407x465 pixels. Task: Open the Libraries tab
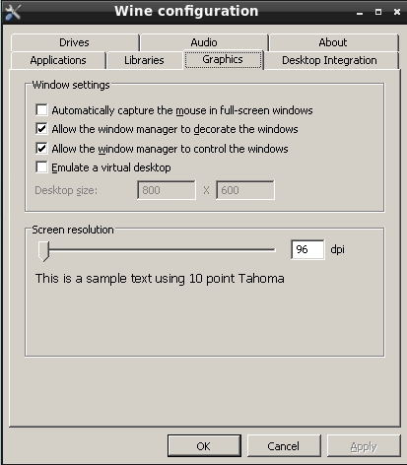tap(144, 60)
